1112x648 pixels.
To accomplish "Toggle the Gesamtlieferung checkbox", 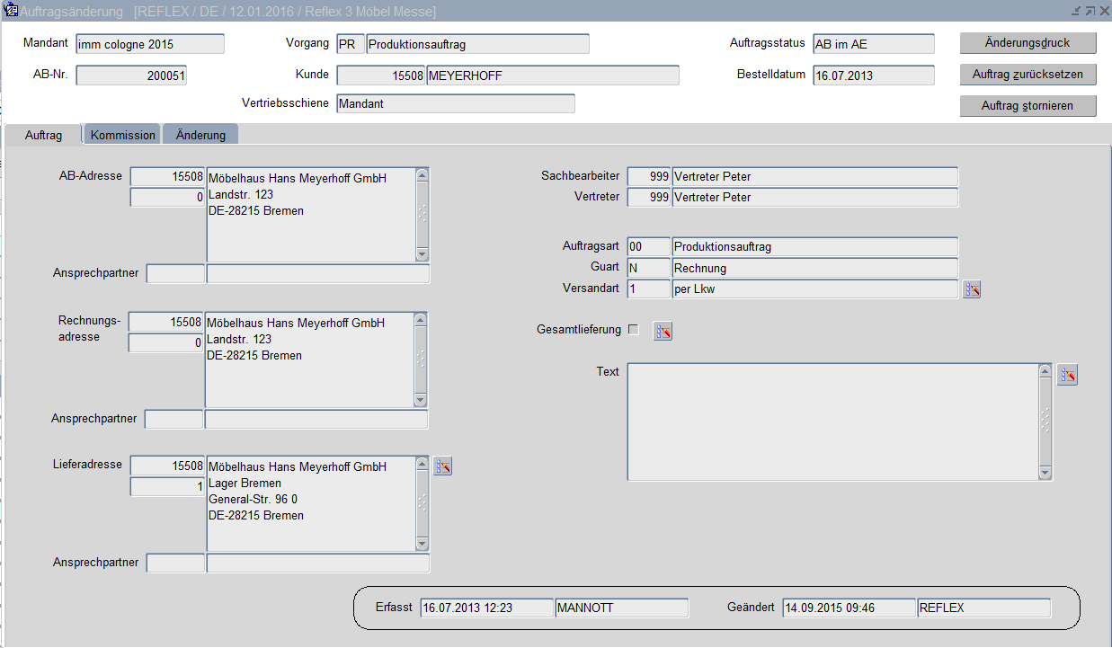I will [x=634, y=330].
